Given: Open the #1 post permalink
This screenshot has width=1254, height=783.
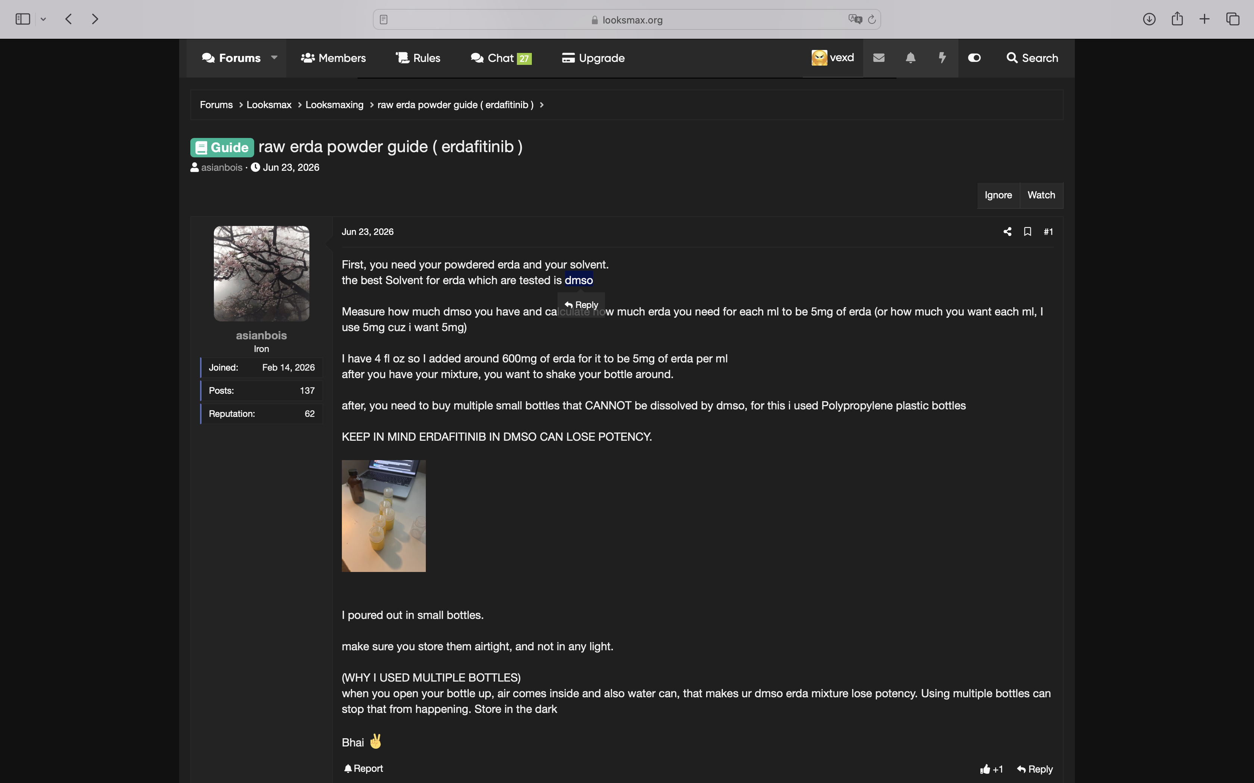Looking at the screenshot, I should pos(1048,232).
